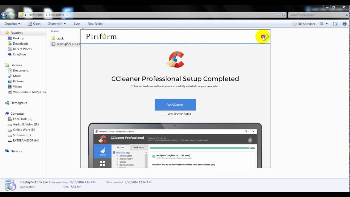Open Desktop under Favorites
Image resolution: width=350 pixels, height=197 pixels.
(18, 38)
